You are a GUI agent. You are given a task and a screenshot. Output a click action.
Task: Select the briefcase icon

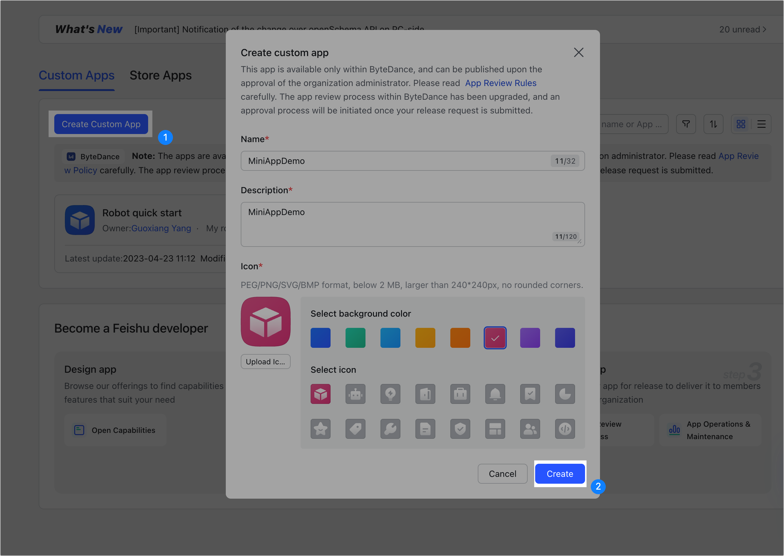pyautogui.click(x=460, y=394)
